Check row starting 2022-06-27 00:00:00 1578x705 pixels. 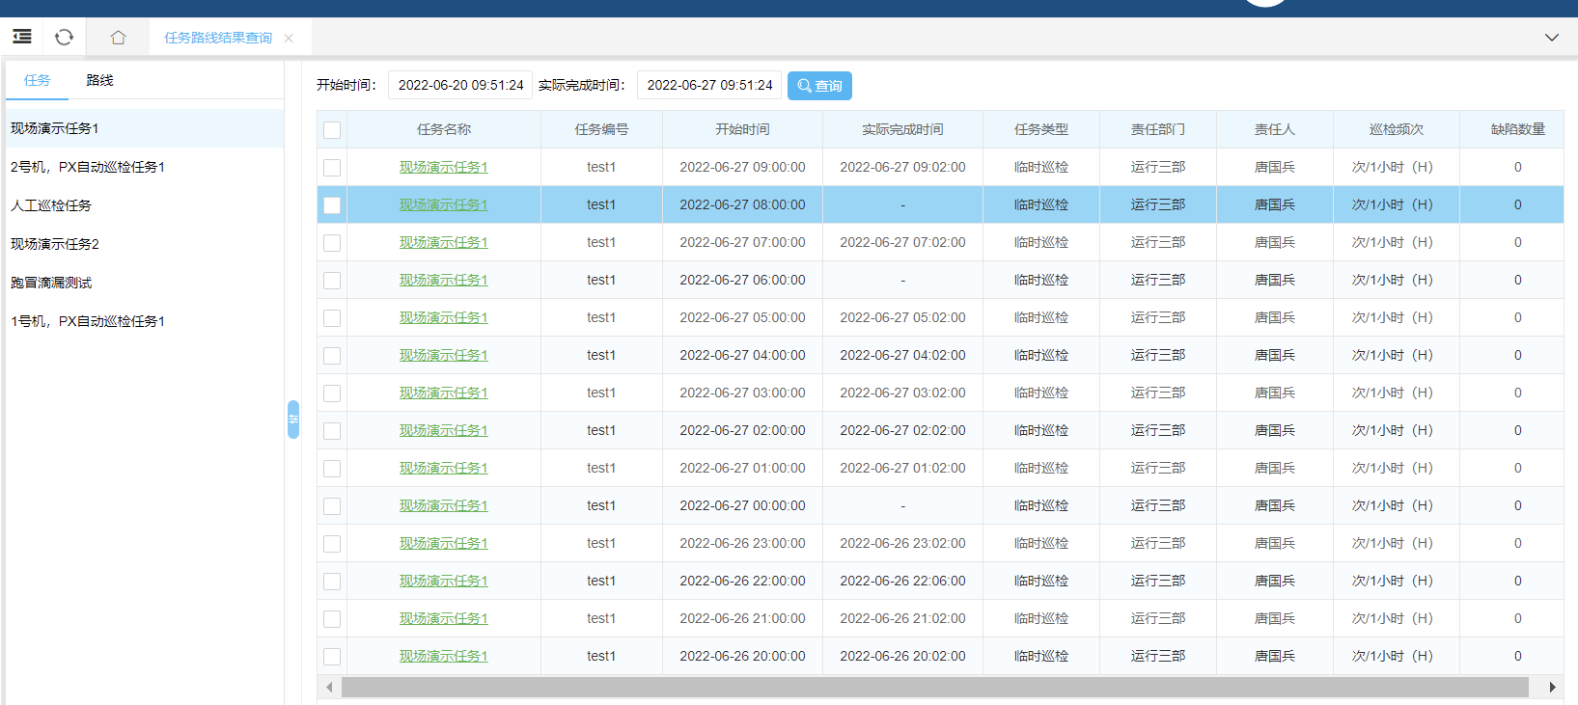[x=332, y=506]
